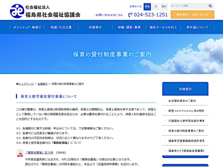Open 県社協について menu
223x167 pixels.
(197, 27)
